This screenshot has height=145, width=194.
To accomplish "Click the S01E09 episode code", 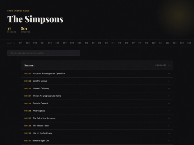I will pyautogui.click(x=28, y=133).
